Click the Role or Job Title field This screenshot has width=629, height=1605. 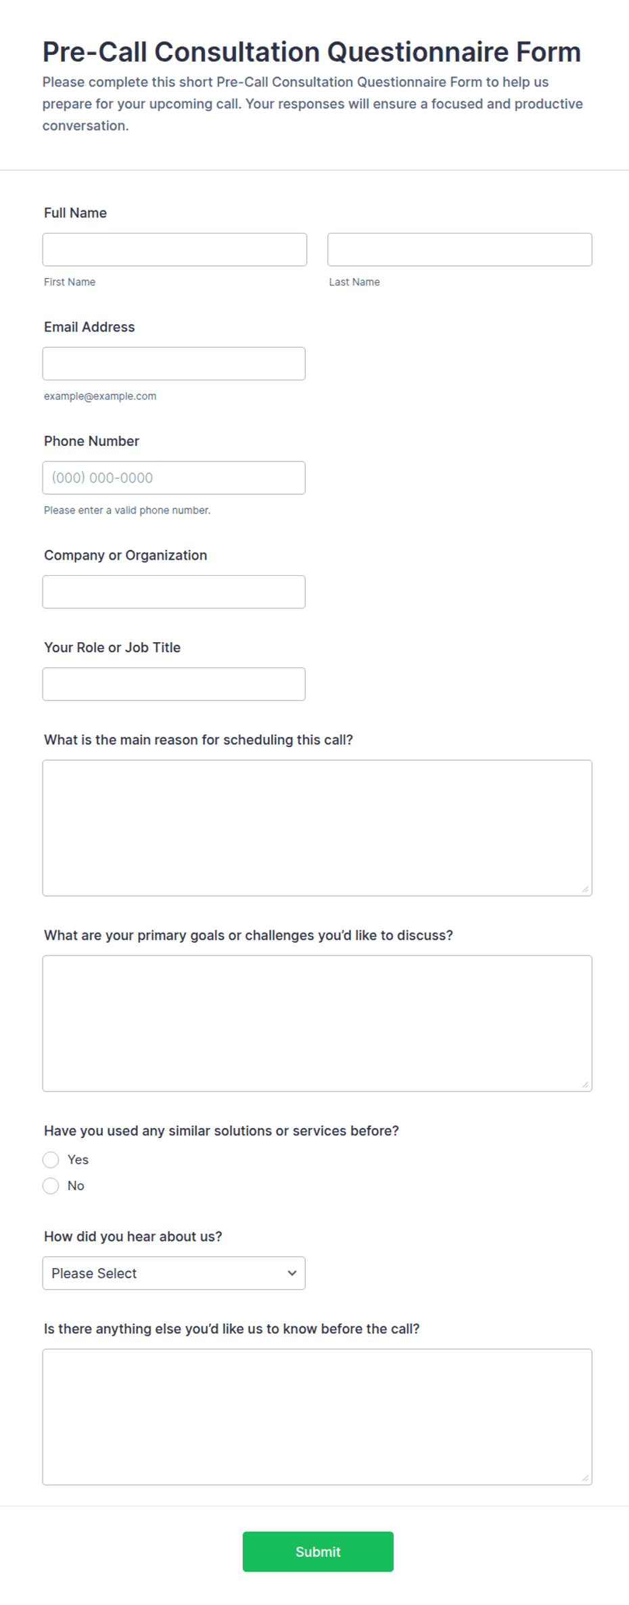pyautogui.click(x=174, y=684)
